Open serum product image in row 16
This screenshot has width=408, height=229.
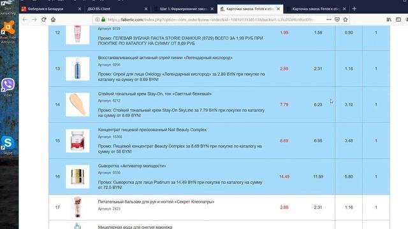(x=78, y=177)
